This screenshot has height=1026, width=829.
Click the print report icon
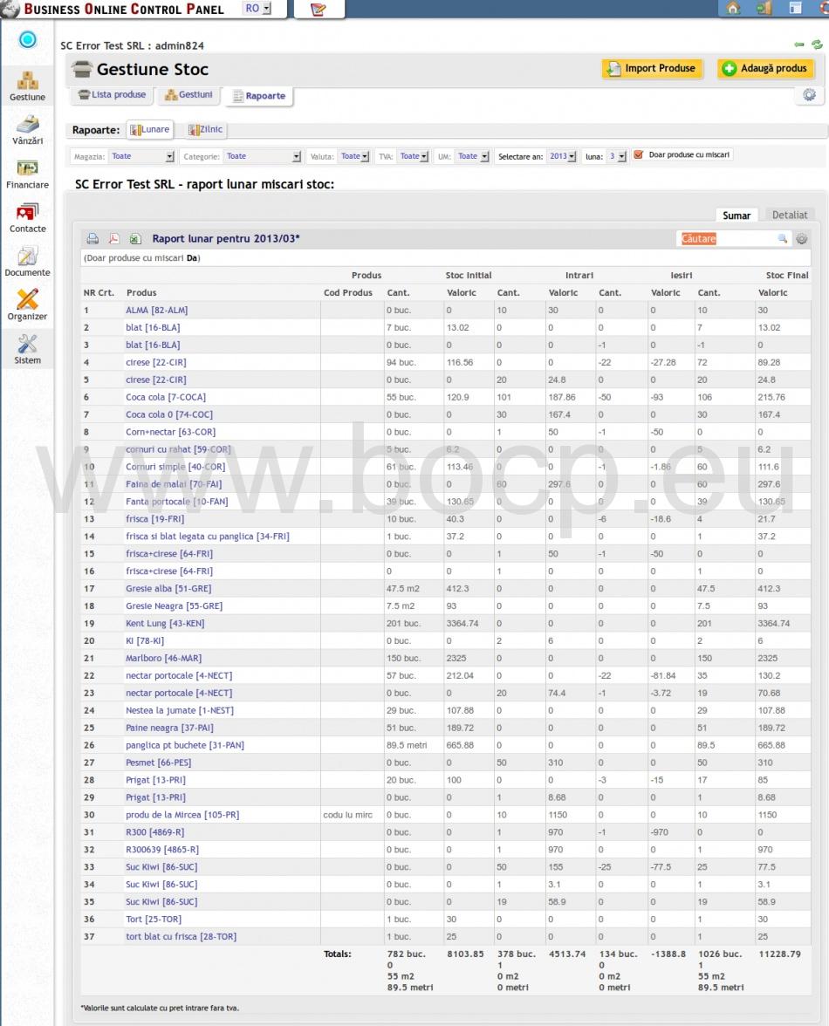[x=92, y=239]
